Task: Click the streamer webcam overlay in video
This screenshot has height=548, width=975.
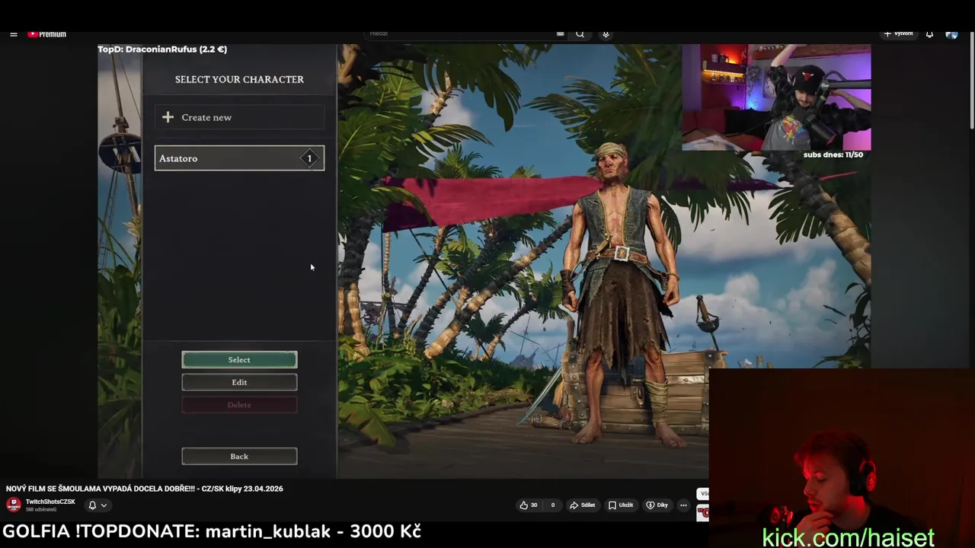Action: pyautogui.click(x=776, y=97)
